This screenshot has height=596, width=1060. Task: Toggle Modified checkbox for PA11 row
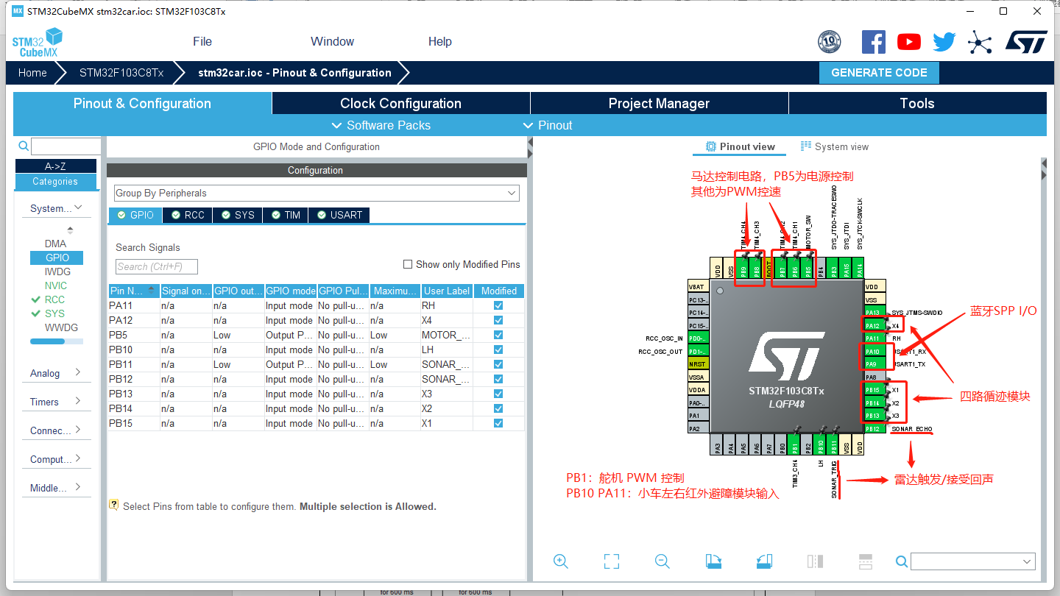(x=498, y=305)
